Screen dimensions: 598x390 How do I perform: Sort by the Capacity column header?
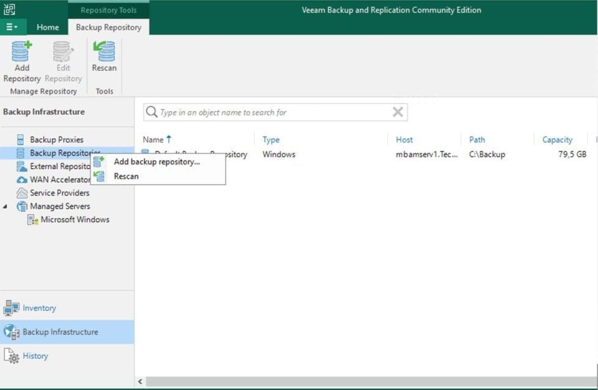(x=557, y=140)
